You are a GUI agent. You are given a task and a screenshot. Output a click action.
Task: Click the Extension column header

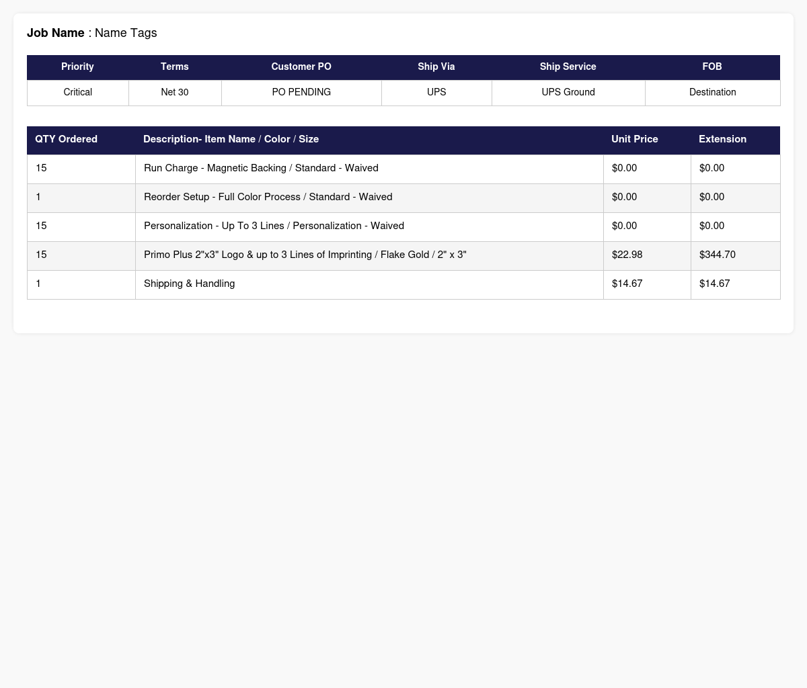pyautogui.click(x=723, y=139)
